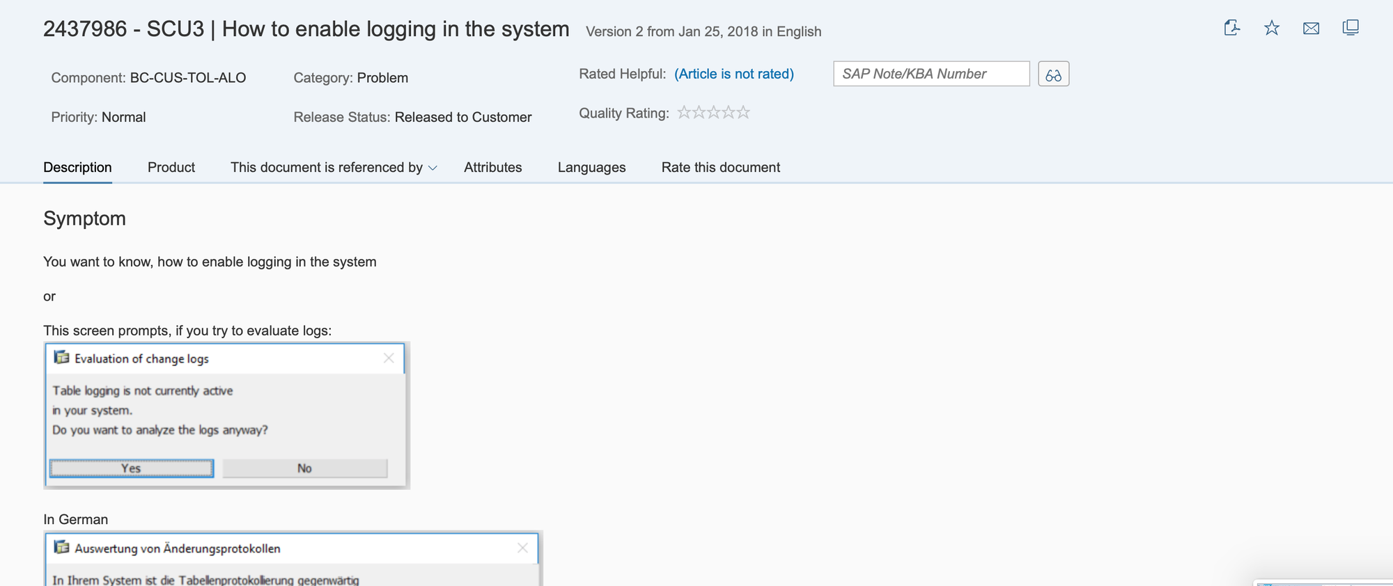Show the Languages tab
Screen dimensions: 1393x586
point(591,167)
